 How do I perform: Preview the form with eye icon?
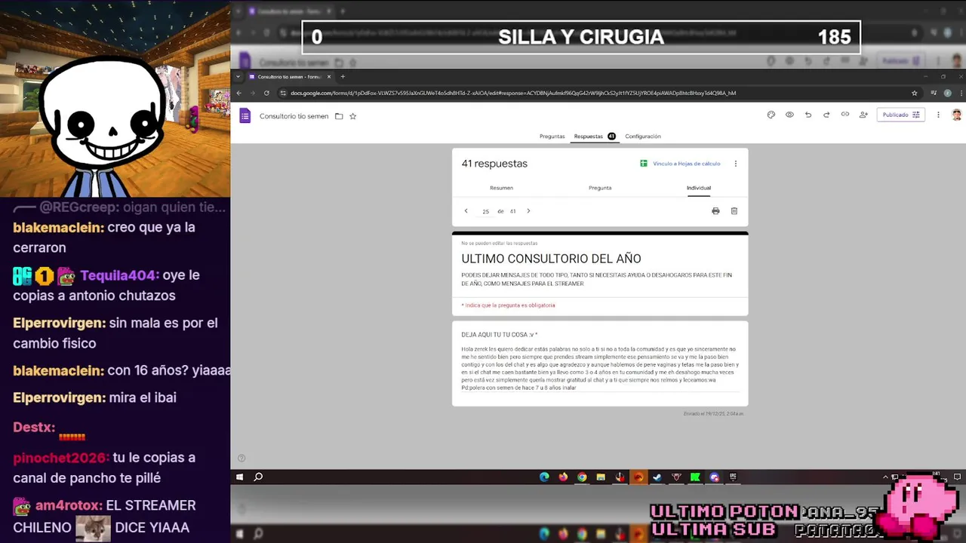[x=789, y=115]
